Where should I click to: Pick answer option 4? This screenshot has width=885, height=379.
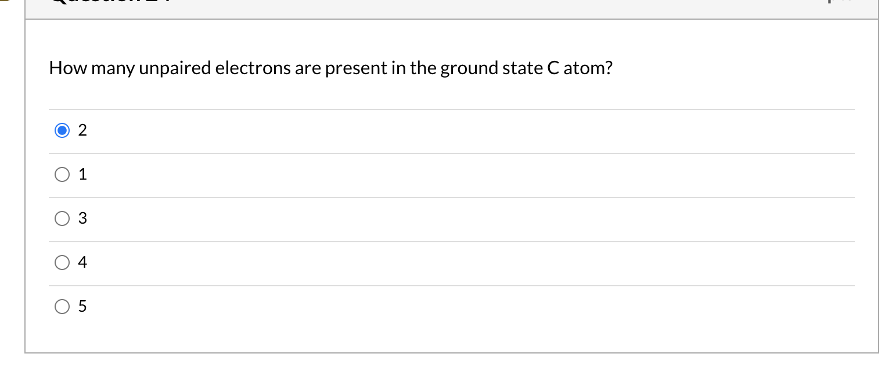tap(62, 263)
